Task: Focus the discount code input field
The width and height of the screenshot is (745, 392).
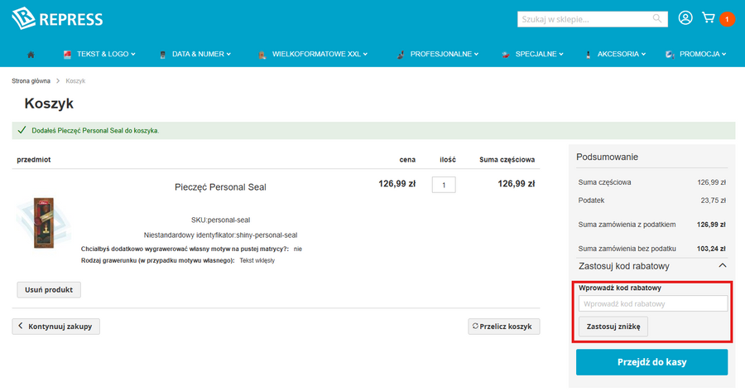Action: pos(652,304)
